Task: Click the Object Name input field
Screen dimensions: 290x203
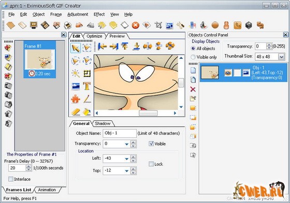Action: [x=120, y=133]
